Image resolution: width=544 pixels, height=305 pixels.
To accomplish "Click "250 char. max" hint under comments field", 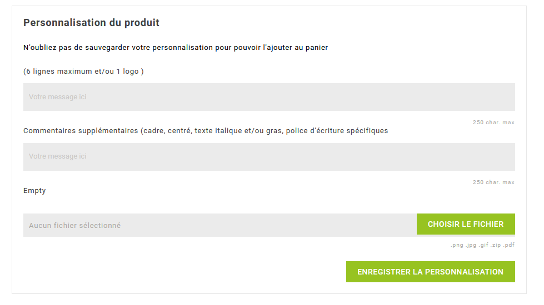I will (x=493, y=182).
